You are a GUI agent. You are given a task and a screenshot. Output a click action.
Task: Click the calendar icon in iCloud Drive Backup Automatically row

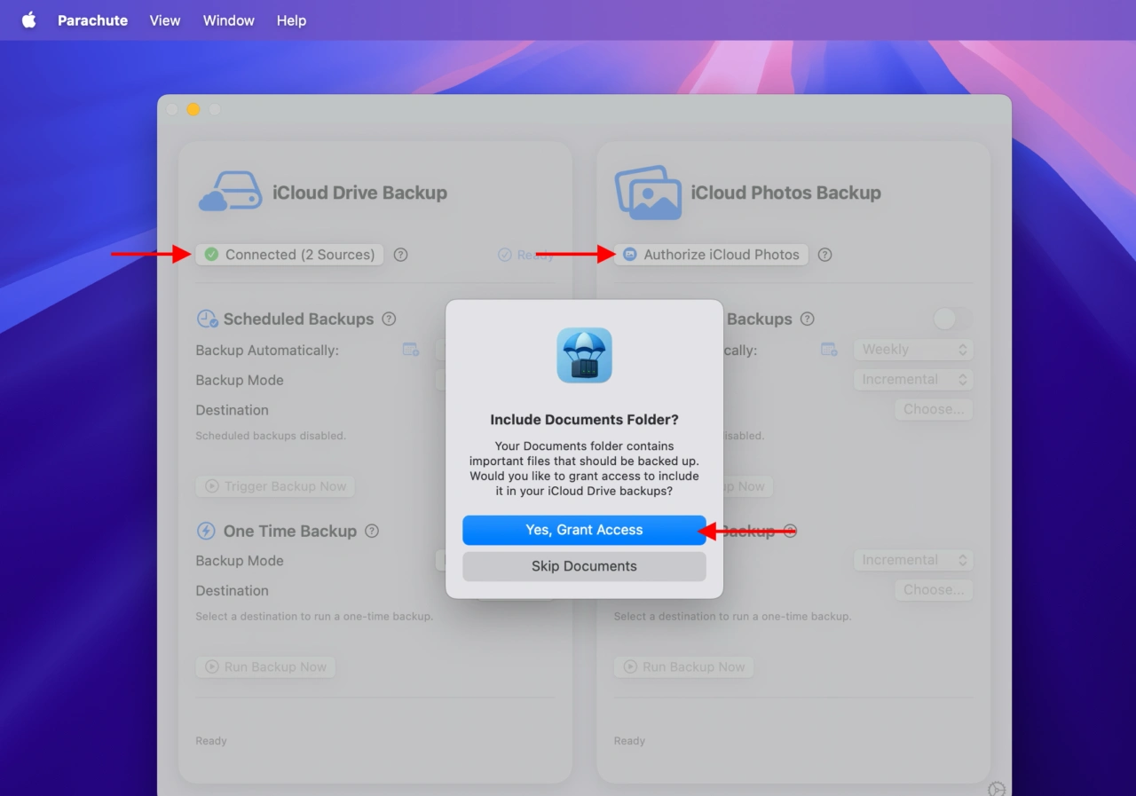tap(411, 350)
